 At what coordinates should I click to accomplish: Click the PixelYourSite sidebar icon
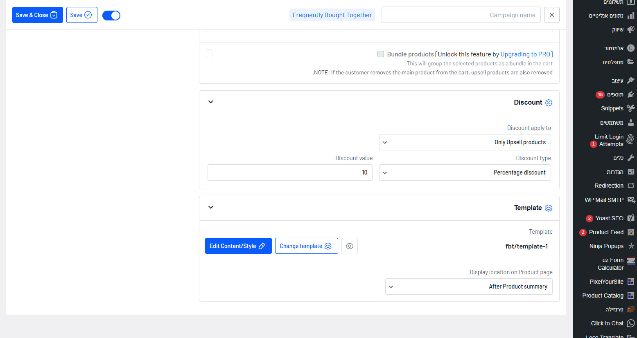pyautogui.click(x=631, y=282)
